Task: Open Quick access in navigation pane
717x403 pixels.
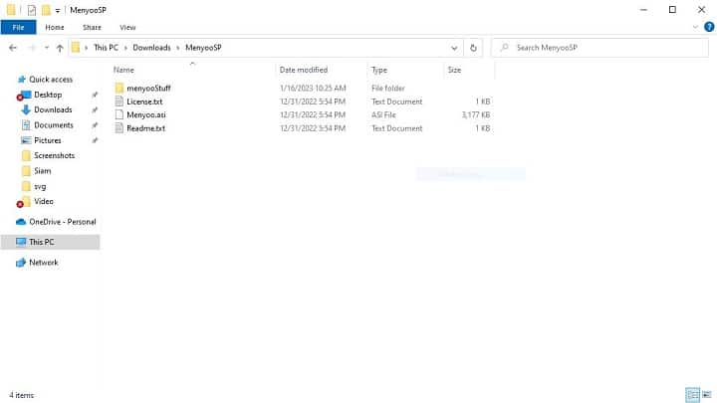Action: tap(51, 80)
